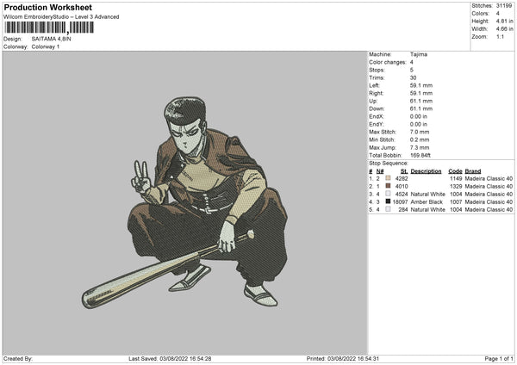This screenshot has width=517, height=365.
Task: Click the 'Printed: 03/08/2022 16:54:31' footer
Action: pyautogui.click(x=343, y=358)
